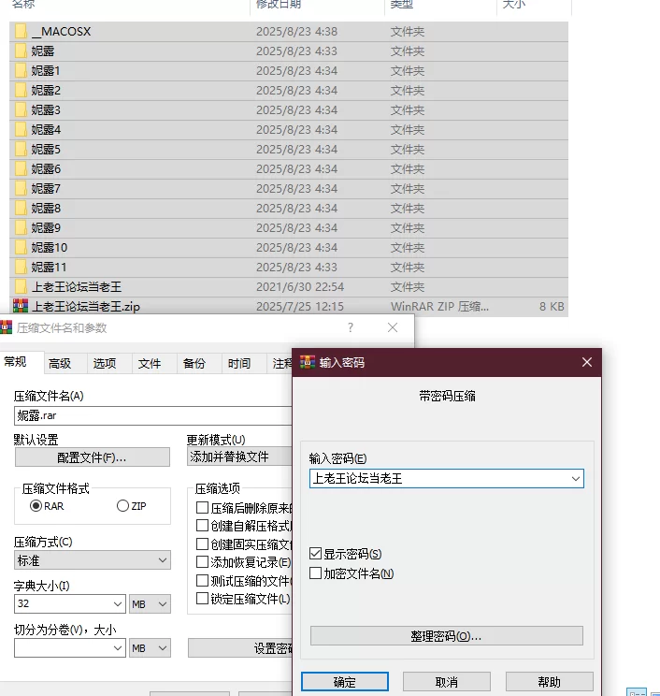Click 确定 in the password dialog
The image size is (660, 696).
pyautogui.click(x=345, y=681)
